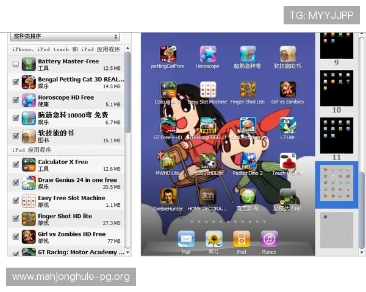The image size is (366, 292).
Task: Open the Horoscope app icon on home screen
Action: pos(208,54)
